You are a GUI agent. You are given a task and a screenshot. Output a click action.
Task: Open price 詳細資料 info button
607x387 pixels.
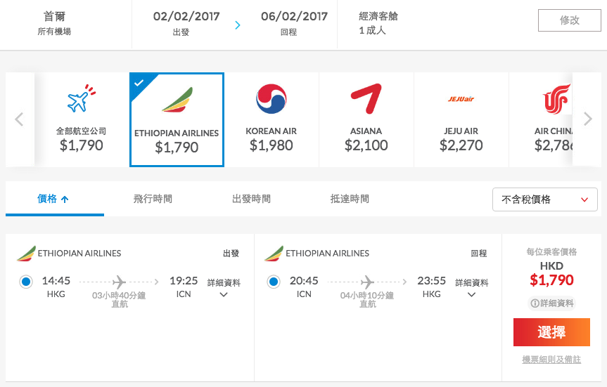(x=551, y=303)
